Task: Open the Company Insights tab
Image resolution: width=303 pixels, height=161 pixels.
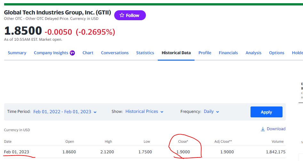Action: [x=51, y=53]
